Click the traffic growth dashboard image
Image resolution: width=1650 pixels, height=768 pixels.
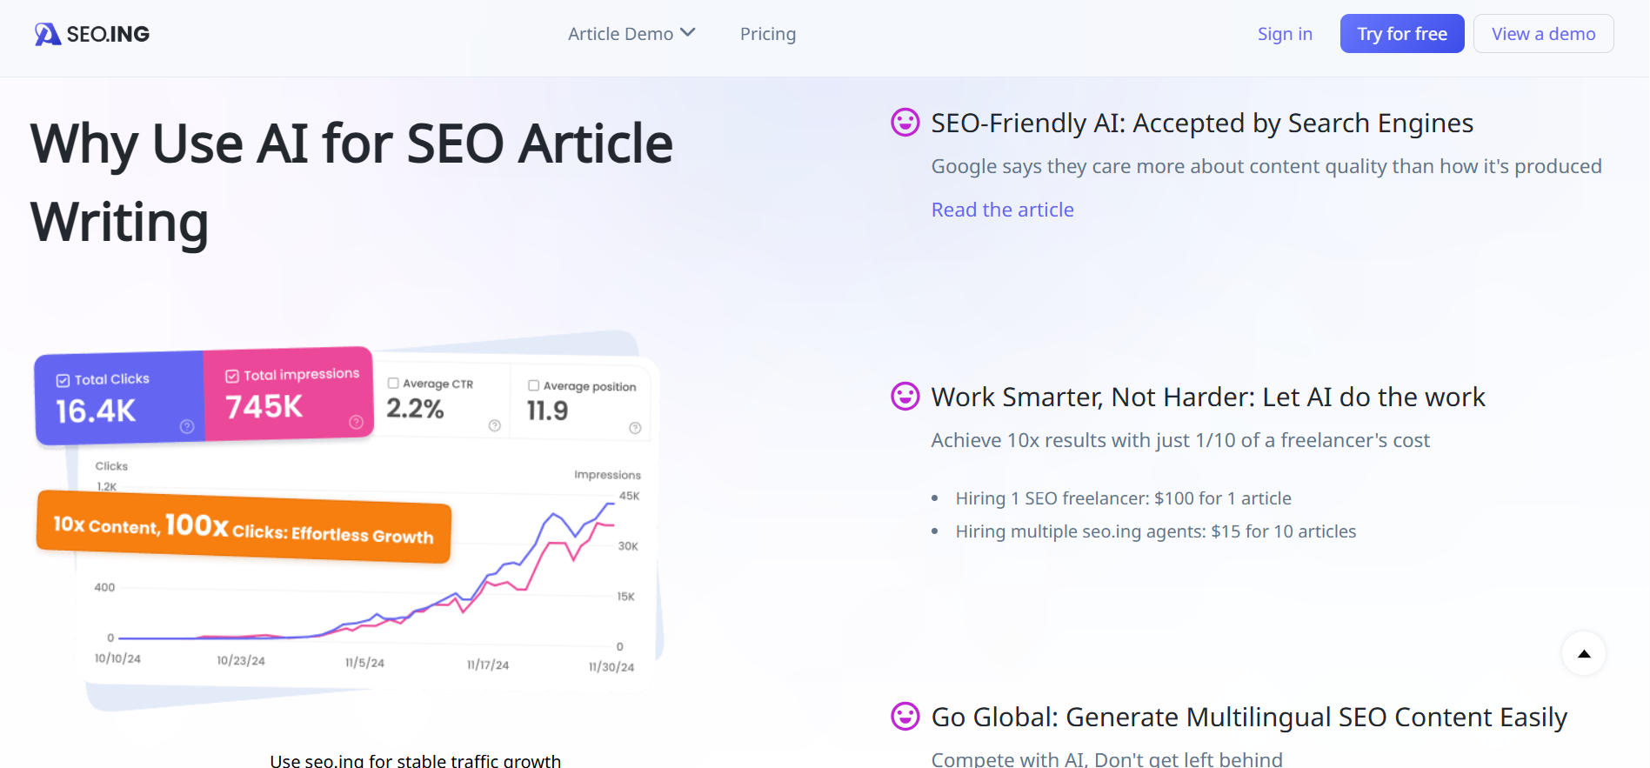(349, 520)
